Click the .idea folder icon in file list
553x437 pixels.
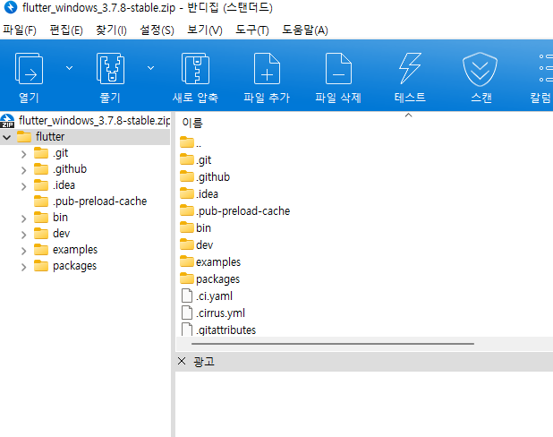[187, 193]
